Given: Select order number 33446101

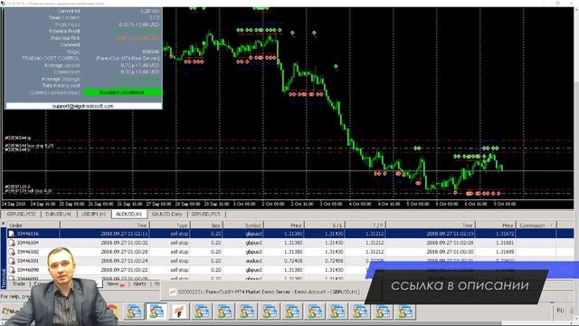Looking at the screenshot, I should pos(28,261).
